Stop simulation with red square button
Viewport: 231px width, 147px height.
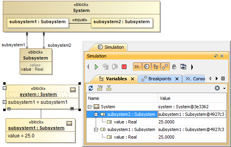[124, 67]
